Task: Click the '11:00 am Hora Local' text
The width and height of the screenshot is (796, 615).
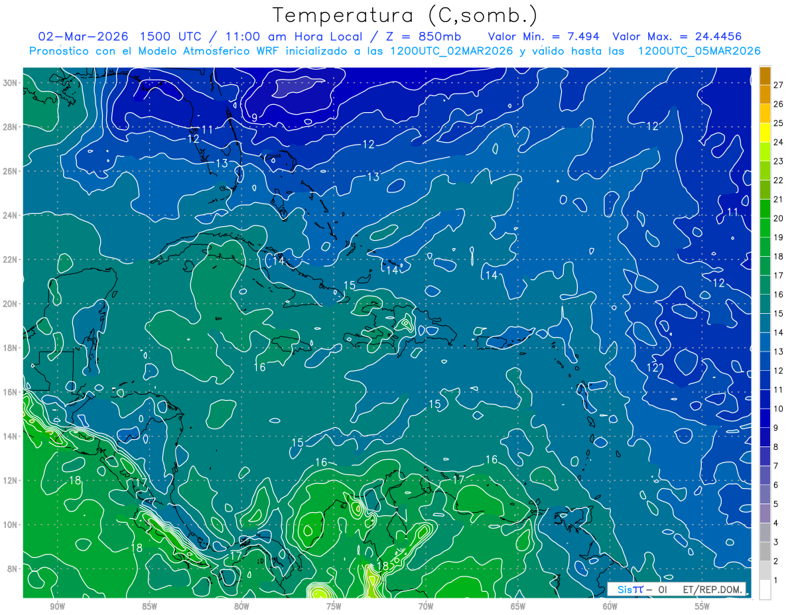Action: coord(291,36)
